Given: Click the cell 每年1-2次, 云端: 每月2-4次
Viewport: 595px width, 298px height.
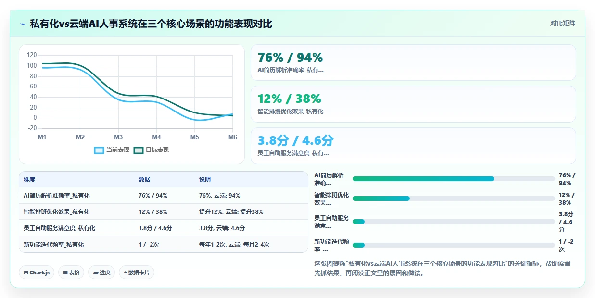Looking at the screenshot, I should pos(234,245).
